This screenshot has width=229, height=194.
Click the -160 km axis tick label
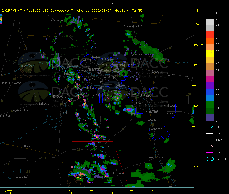(x=195, y=106)
